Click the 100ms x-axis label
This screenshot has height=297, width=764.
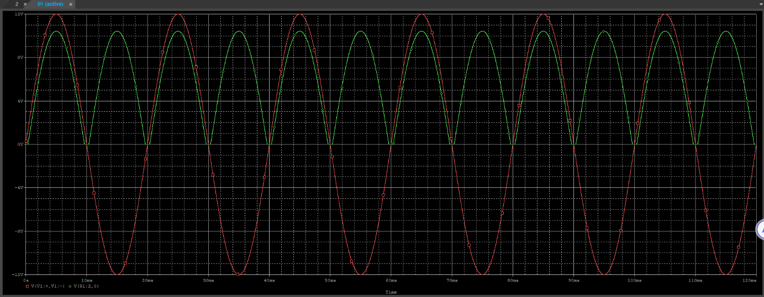(x=634, y=280)
